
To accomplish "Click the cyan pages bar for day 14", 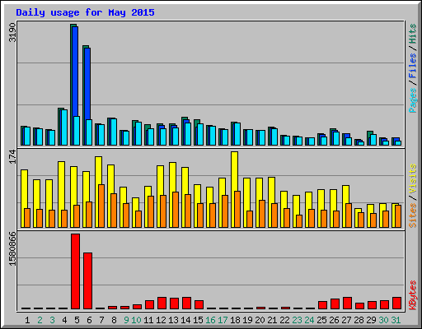I will click(x=188, y=134).
